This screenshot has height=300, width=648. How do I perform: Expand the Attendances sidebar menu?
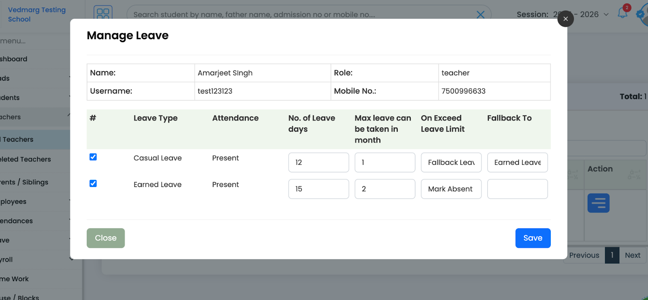tap(35, 221)
